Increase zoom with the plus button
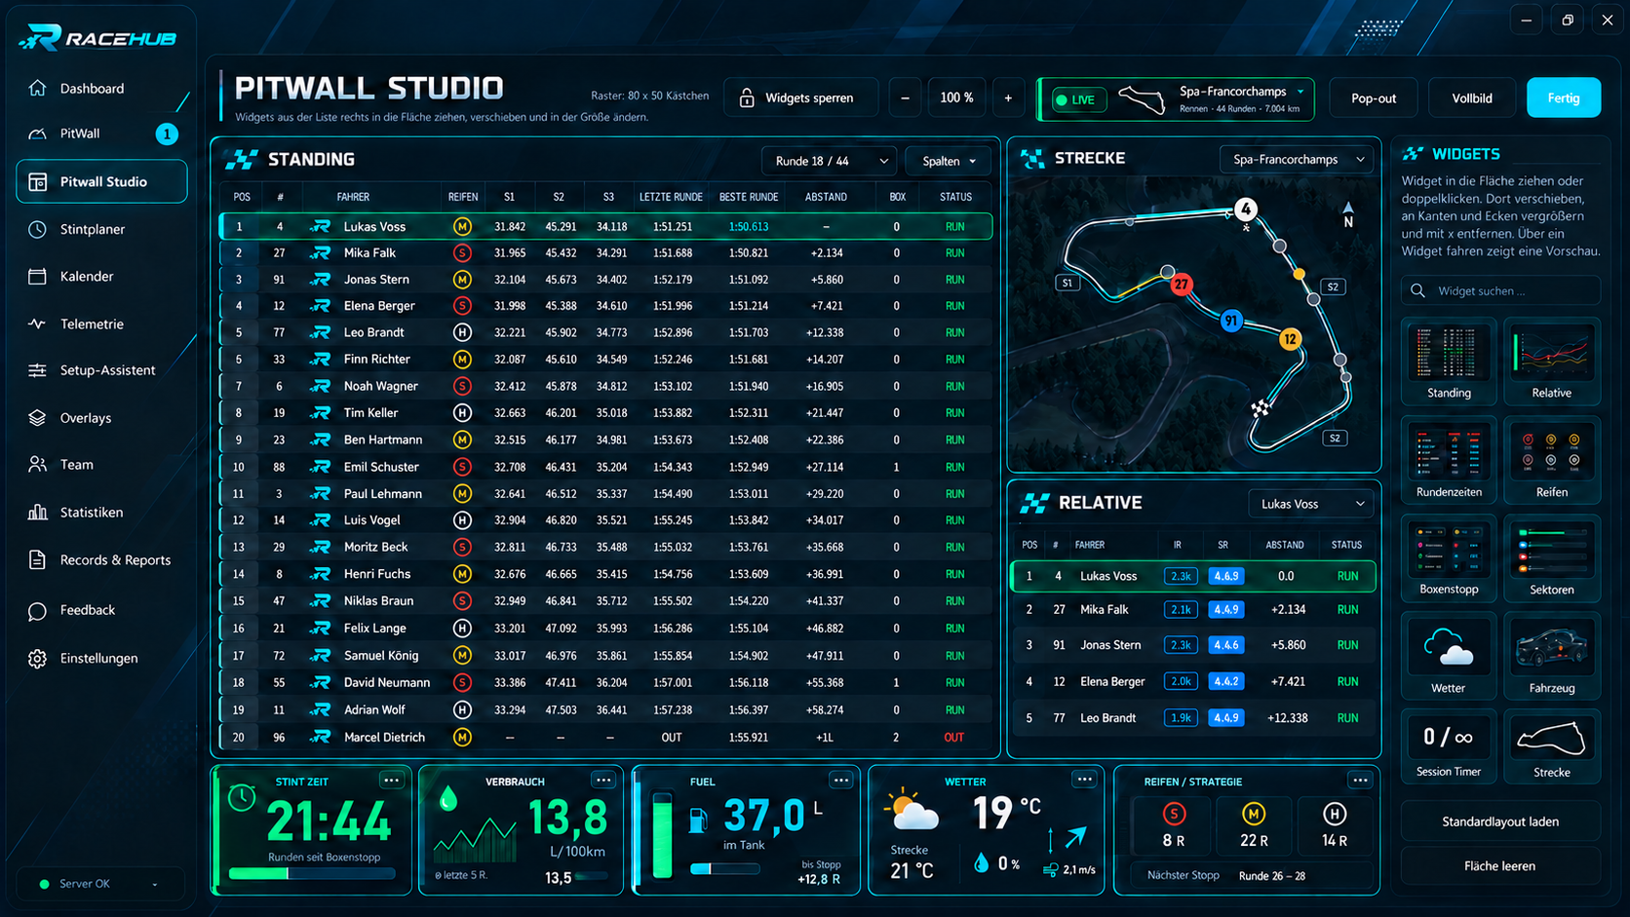Screen dimensions: 1630x917 1008,97
